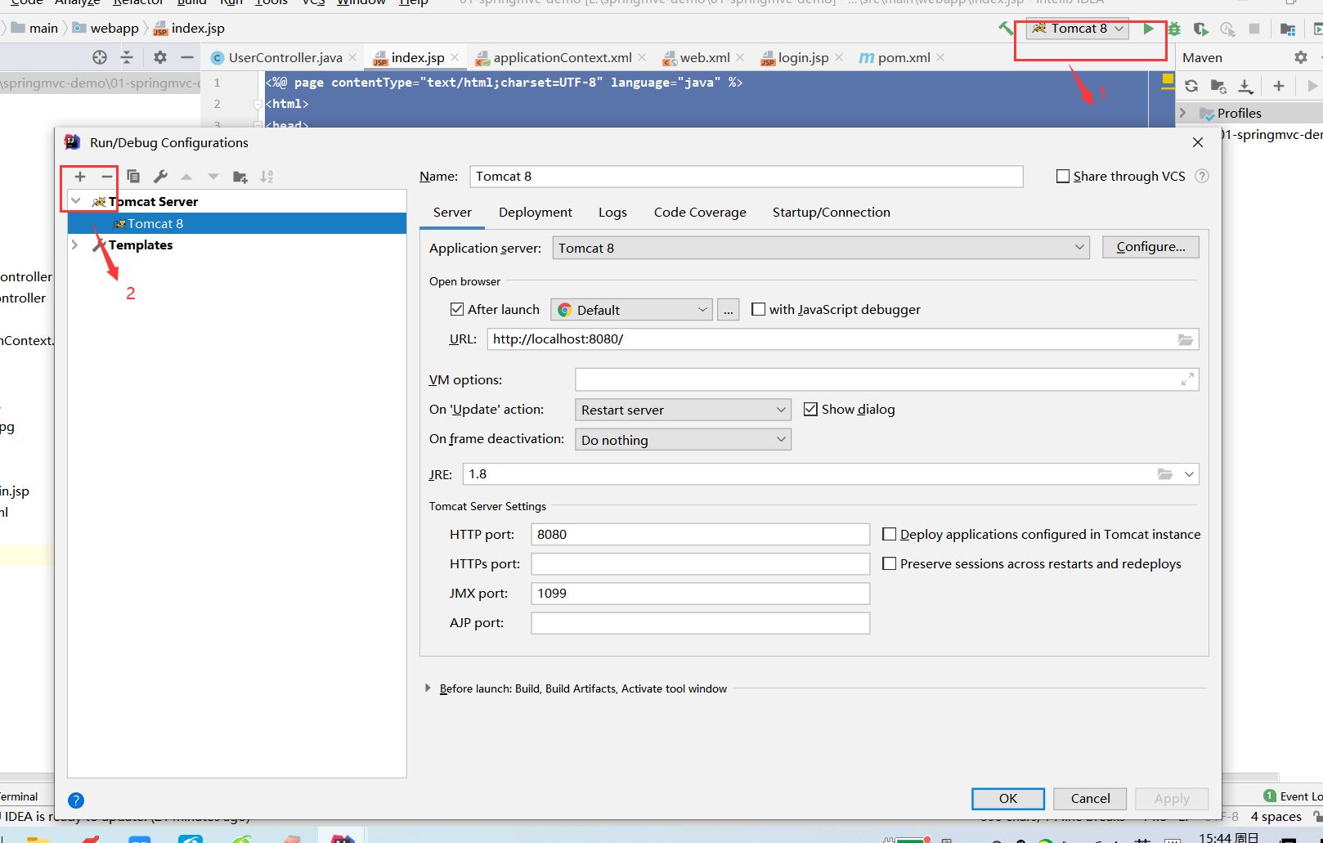
Task: Open Event Log in status bar
Action: (x=1294, y=796)
